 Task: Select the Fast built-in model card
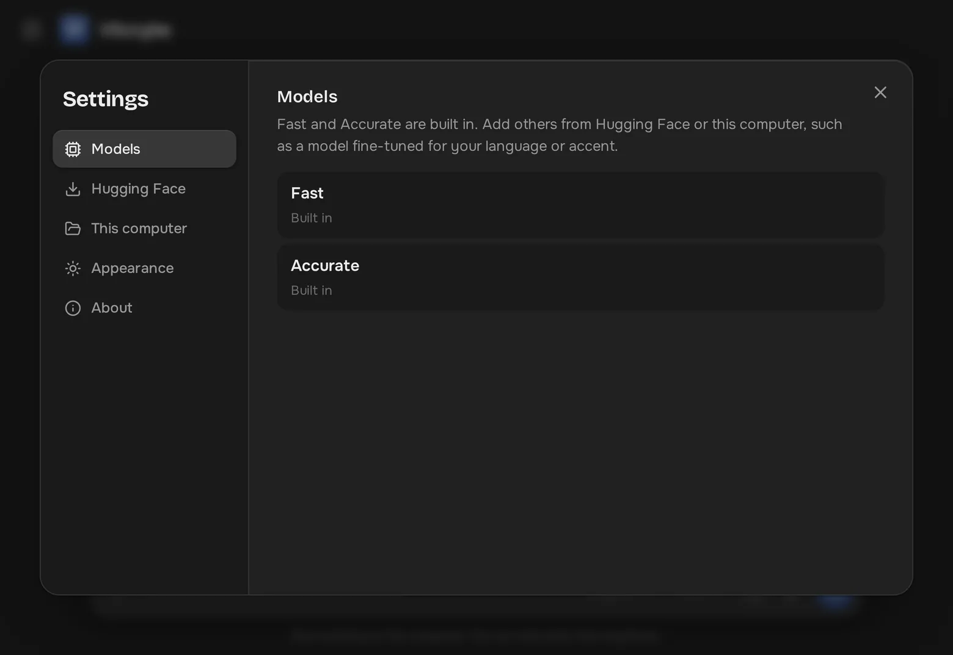580,205
